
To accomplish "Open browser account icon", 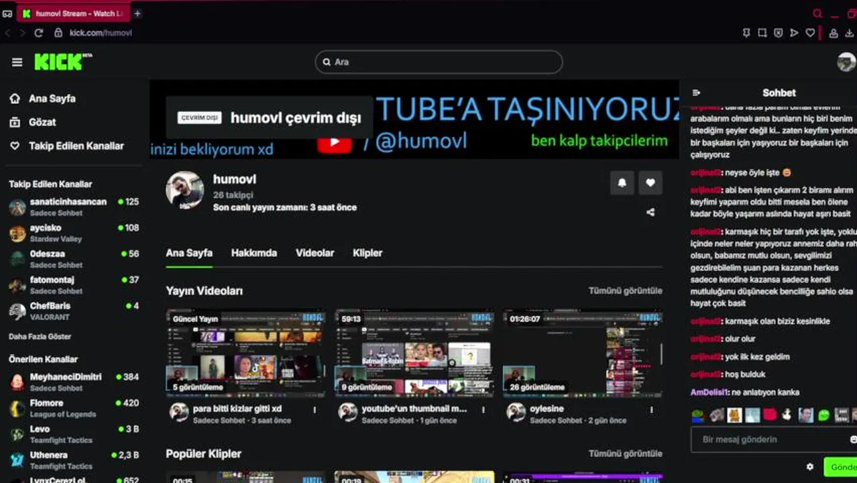I will pyautogui.click(x=834, y=33).
